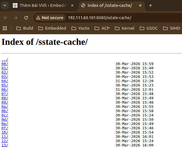
Task: Open the apps grid in bookmarks bar
Action: click(5, 28)
